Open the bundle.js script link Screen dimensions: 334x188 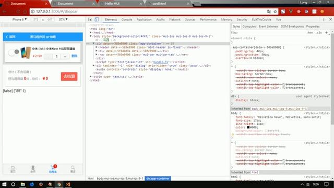161,62
